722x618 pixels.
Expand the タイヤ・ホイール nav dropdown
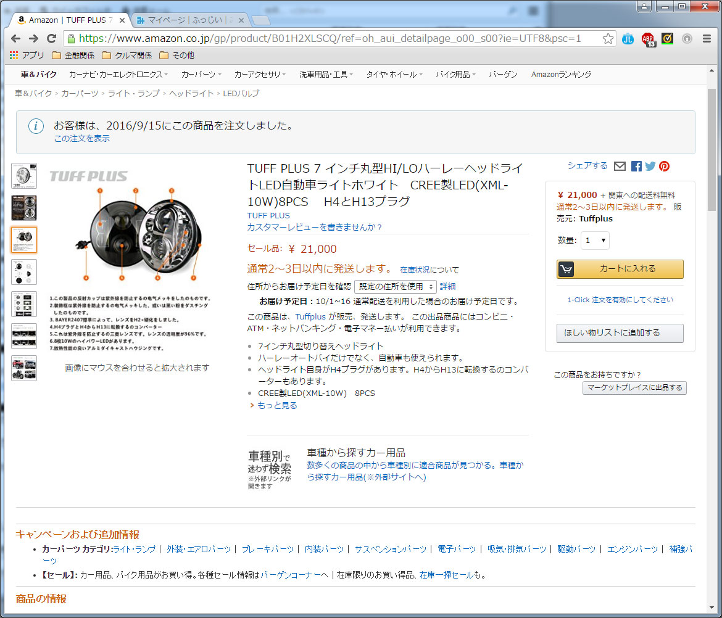tap(394, 75)
